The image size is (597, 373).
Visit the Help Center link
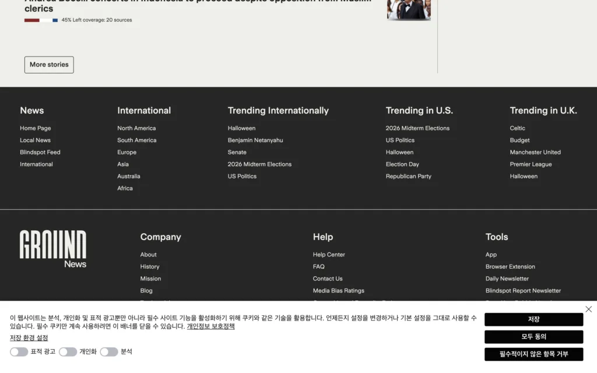[x=329, y=255]
